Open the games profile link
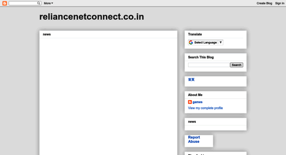This screenshot has height=155, width=286. (197, 102)
